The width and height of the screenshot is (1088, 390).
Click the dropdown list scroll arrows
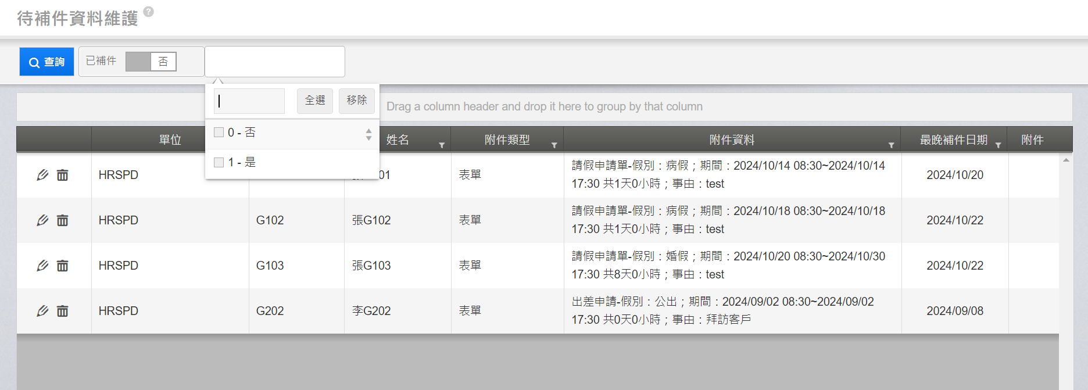tap(368, 134)
